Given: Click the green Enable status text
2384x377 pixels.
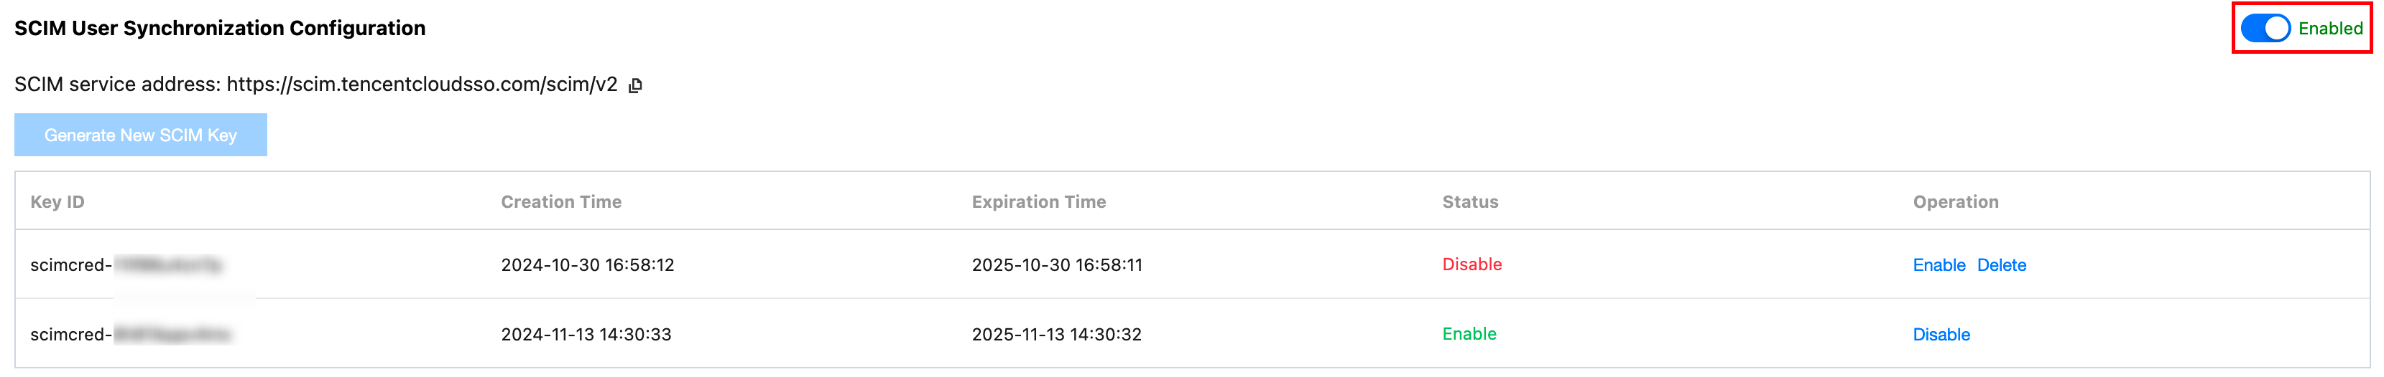Looking at the screenshot, I should pos(1469,333).
